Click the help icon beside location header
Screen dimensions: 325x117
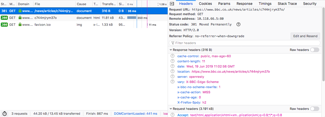point(172,72)
